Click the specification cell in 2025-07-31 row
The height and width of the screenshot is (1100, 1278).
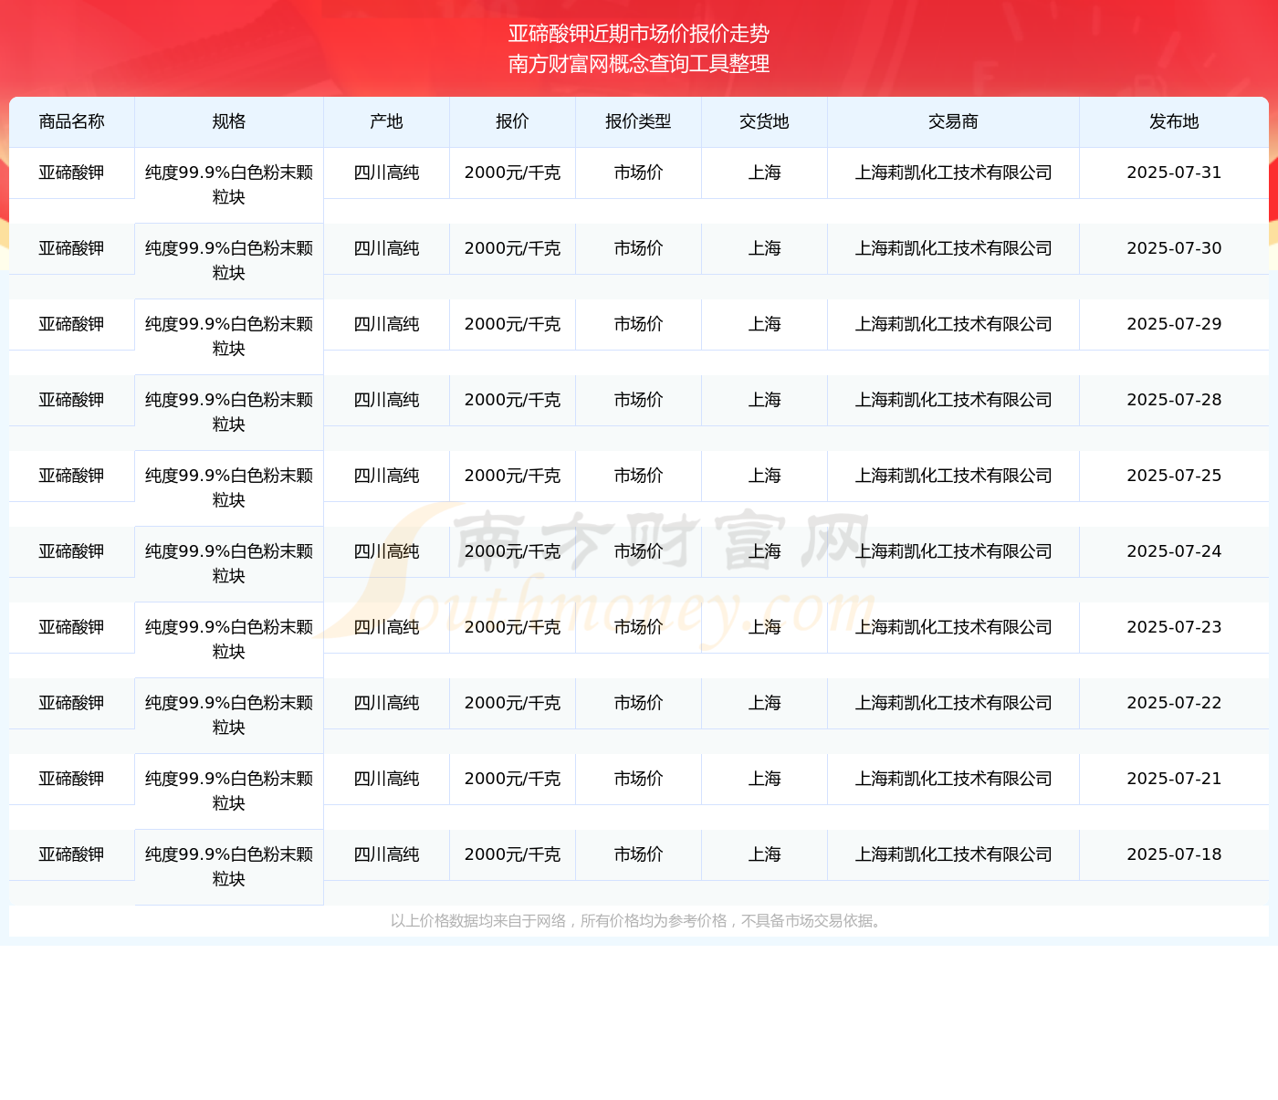(x=229, y=185)
